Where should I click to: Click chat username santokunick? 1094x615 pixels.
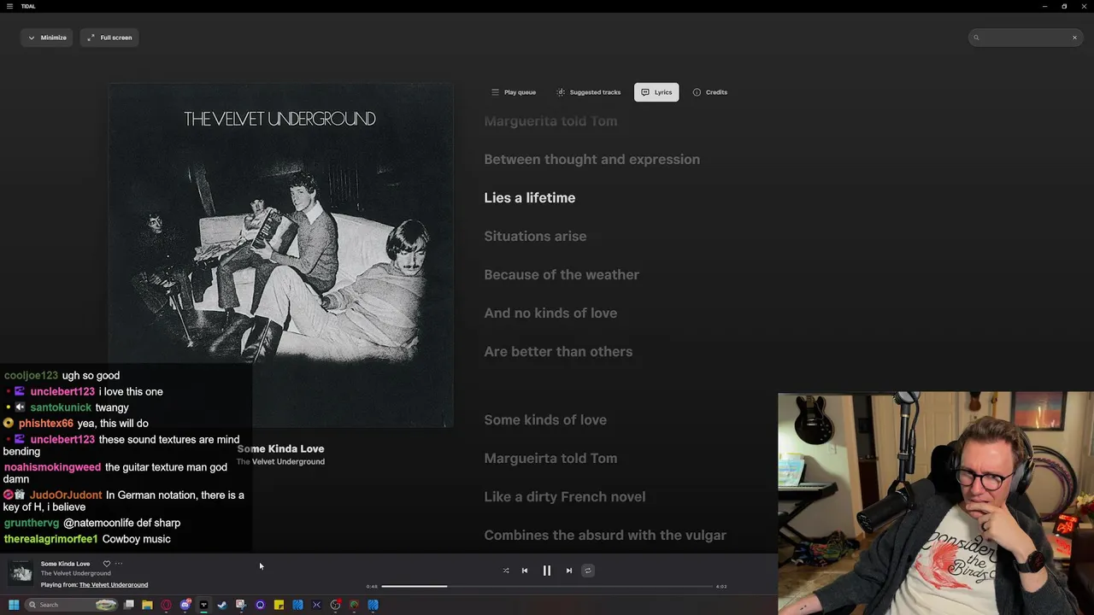point(61,408)
